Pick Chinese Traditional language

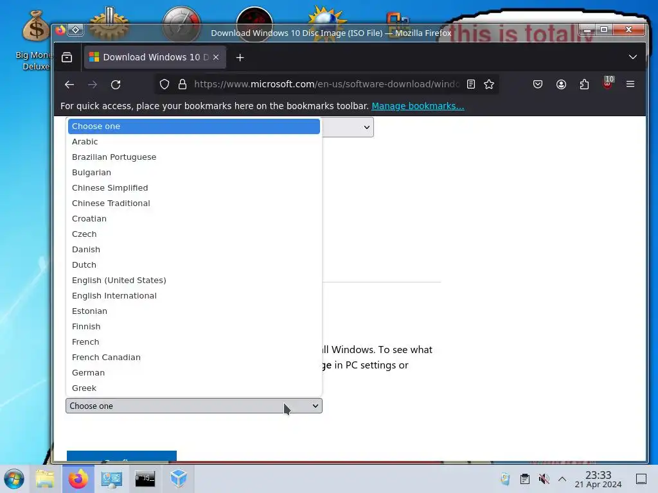(x=194, y=203)
